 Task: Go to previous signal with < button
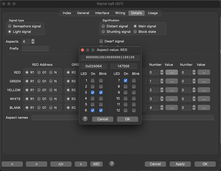(12, 164)
